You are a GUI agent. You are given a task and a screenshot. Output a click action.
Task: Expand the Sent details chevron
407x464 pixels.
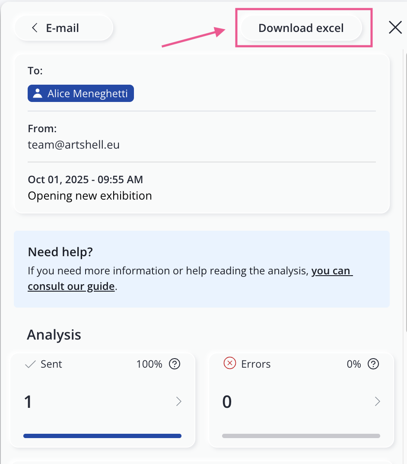(179, 402)
